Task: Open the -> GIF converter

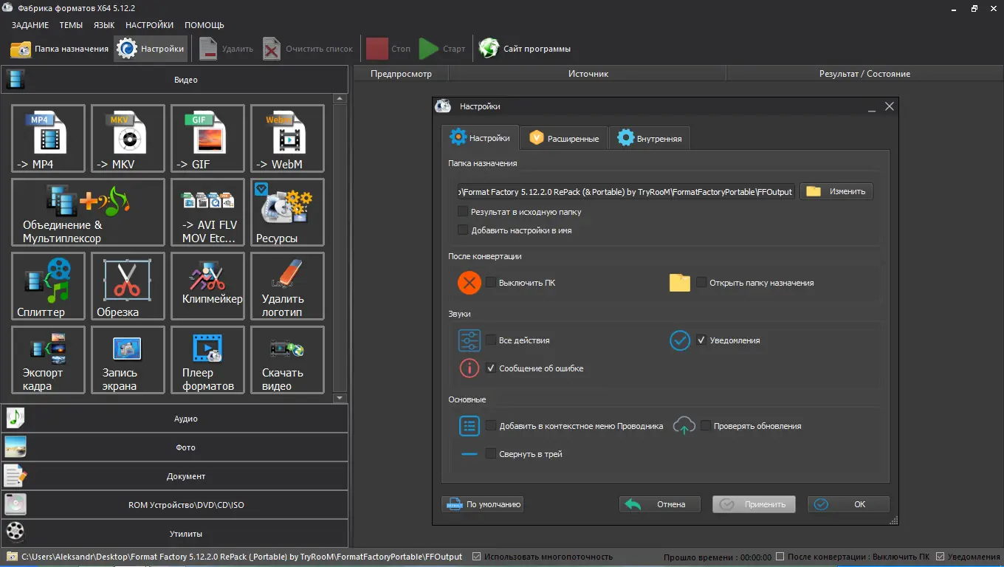Action: coord(208,139)
